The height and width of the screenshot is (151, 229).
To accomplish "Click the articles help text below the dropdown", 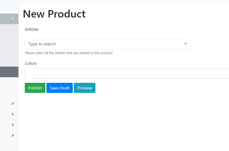I will (x=69, y=53).
